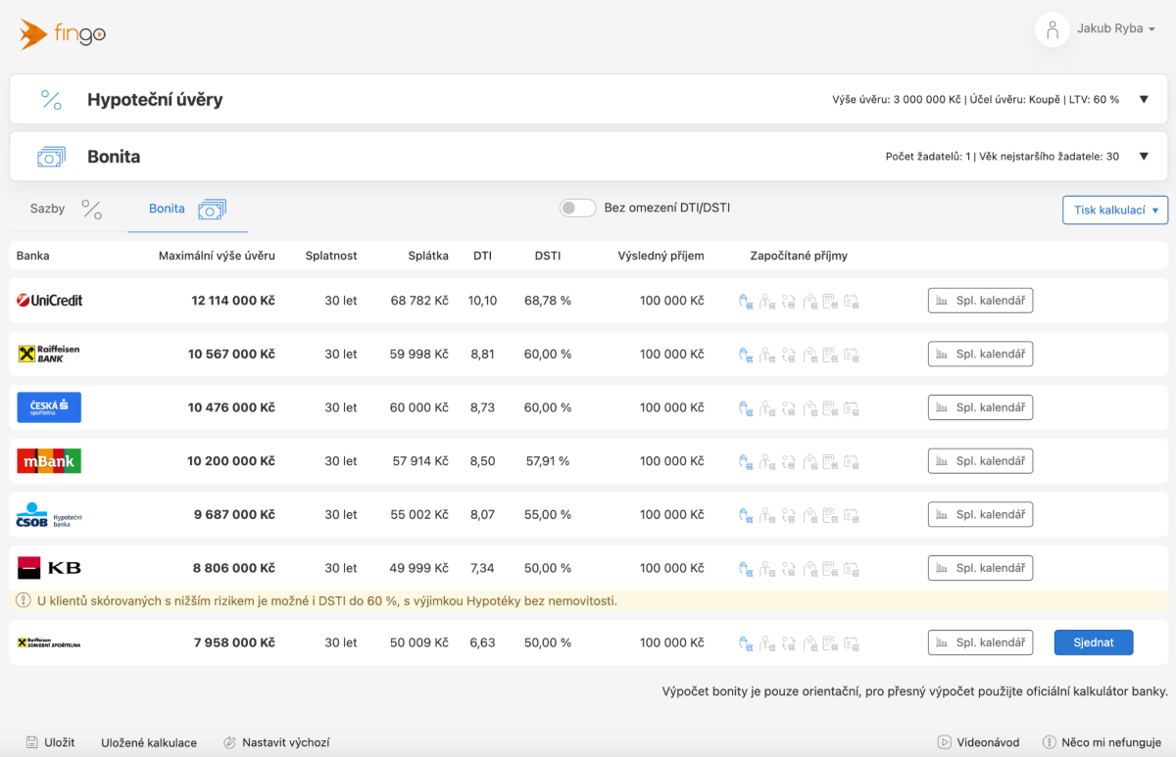1176x757 pixels.
Task: Click the person income icon in UniCredit row
Action: pos(767,301)
